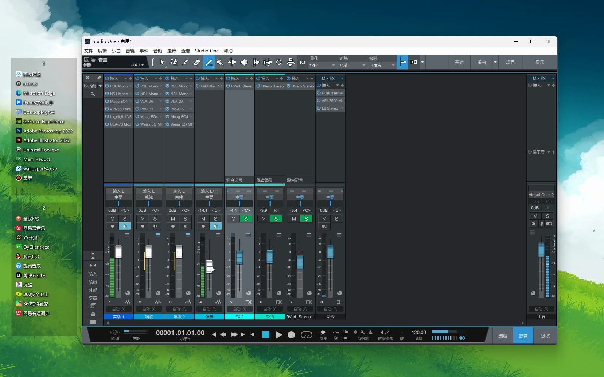The image size is (604, 377).
Task: Toggle Solo on FX 3 channel
Action: pos(276,219)
